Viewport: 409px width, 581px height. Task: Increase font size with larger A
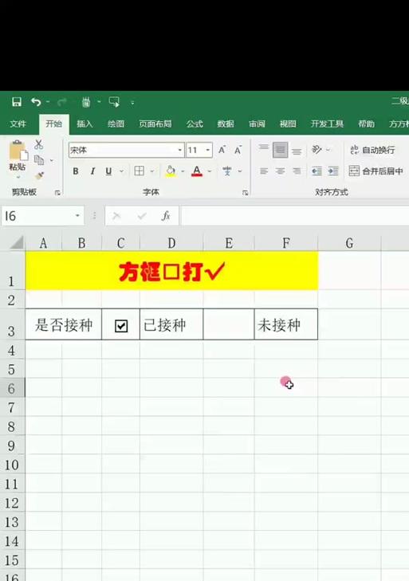click(x=222, y=150)
